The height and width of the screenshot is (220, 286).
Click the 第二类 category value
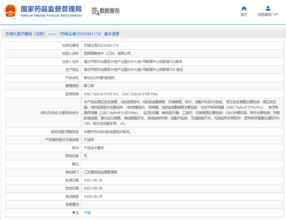(x=89, y=86)
